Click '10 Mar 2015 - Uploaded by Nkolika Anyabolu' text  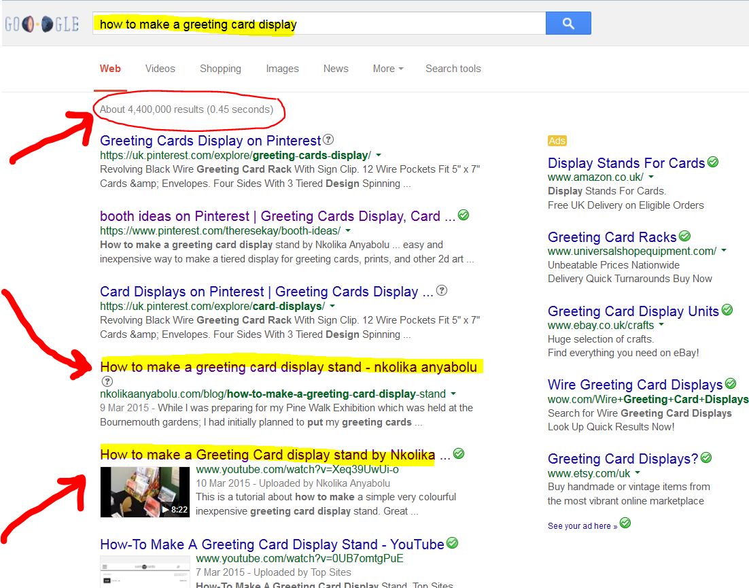pos(293,483)
